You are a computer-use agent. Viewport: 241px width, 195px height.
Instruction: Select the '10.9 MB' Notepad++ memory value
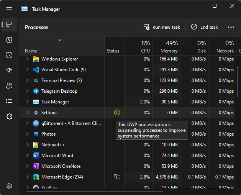click(170, 144)
